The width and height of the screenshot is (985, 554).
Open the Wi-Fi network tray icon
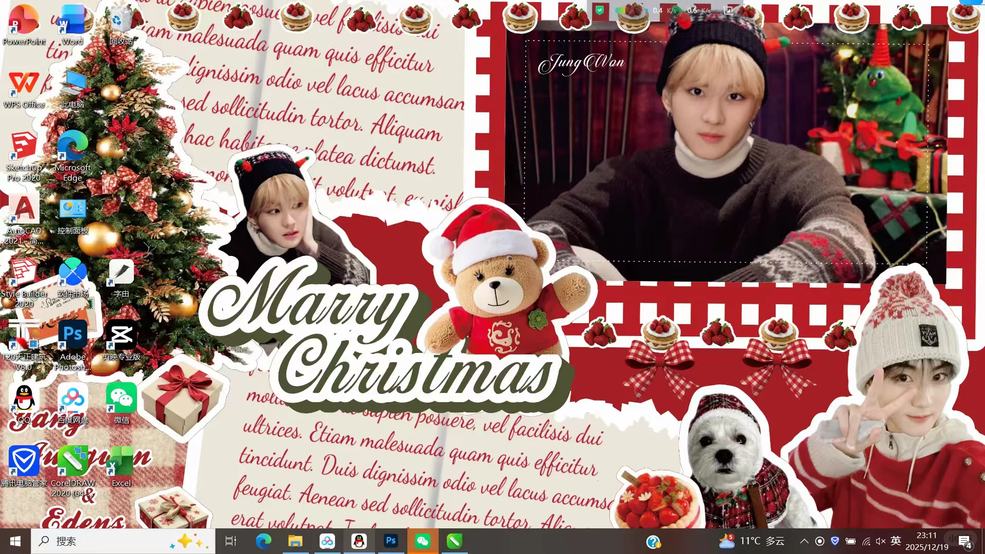866,541
